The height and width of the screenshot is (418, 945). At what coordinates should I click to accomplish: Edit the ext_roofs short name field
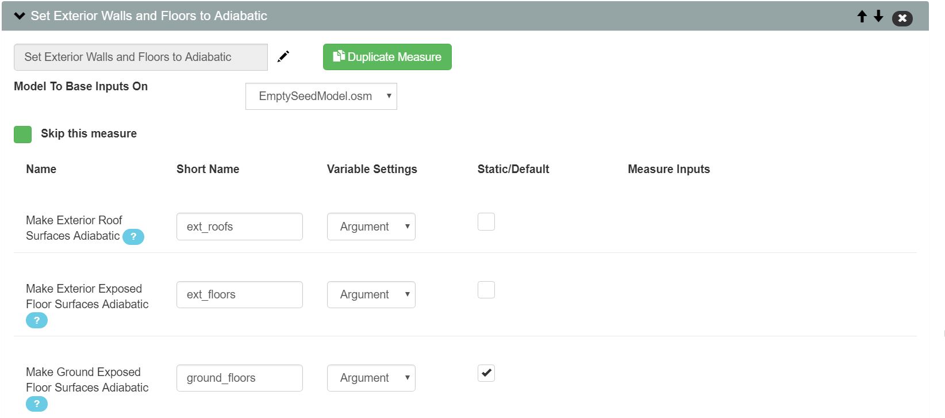[240, 227]
